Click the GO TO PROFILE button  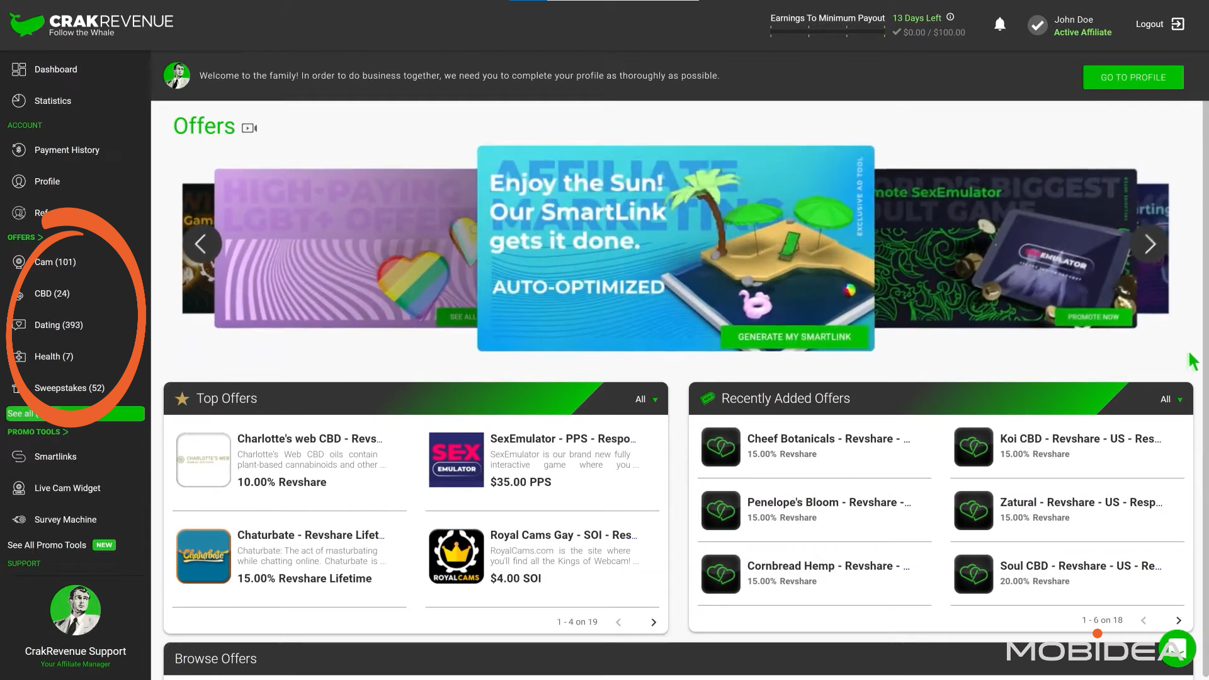coord(1133,77)
